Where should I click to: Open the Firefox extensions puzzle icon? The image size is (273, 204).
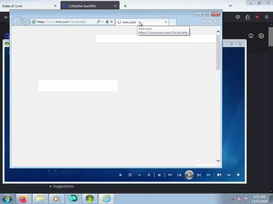pyautogui.click(x=247, y=17)
